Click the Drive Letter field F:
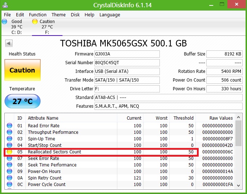247x194 pixels. [127, 89]
